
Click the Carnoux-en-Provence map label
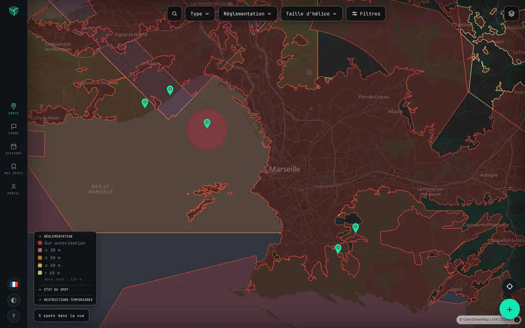coord(484,225)
